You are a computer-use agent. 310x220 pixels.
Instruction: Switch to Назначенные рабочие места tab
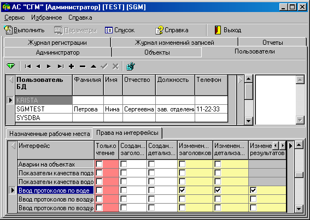[49, 134]
